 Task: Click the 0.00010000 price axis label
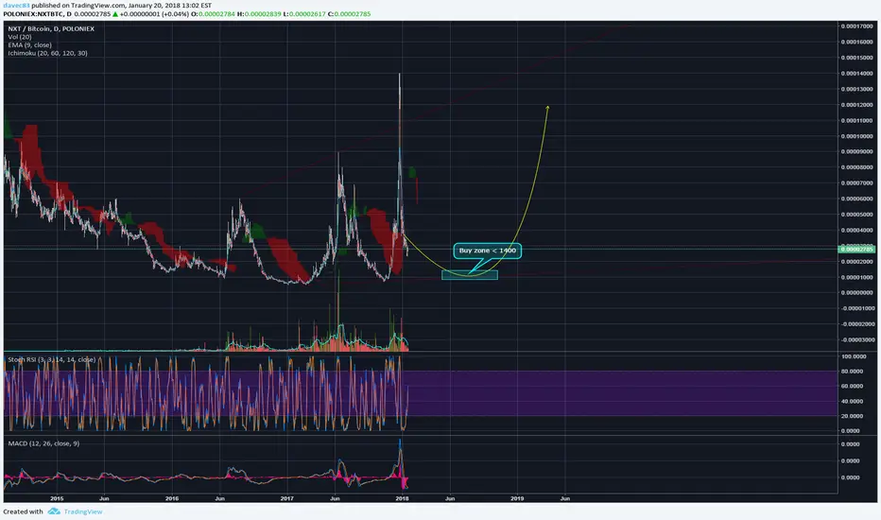pos(857,136)
